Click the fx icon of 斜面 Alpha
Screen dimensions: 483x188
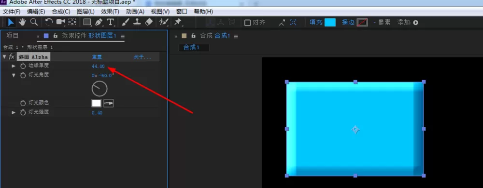tap(12, 57)
